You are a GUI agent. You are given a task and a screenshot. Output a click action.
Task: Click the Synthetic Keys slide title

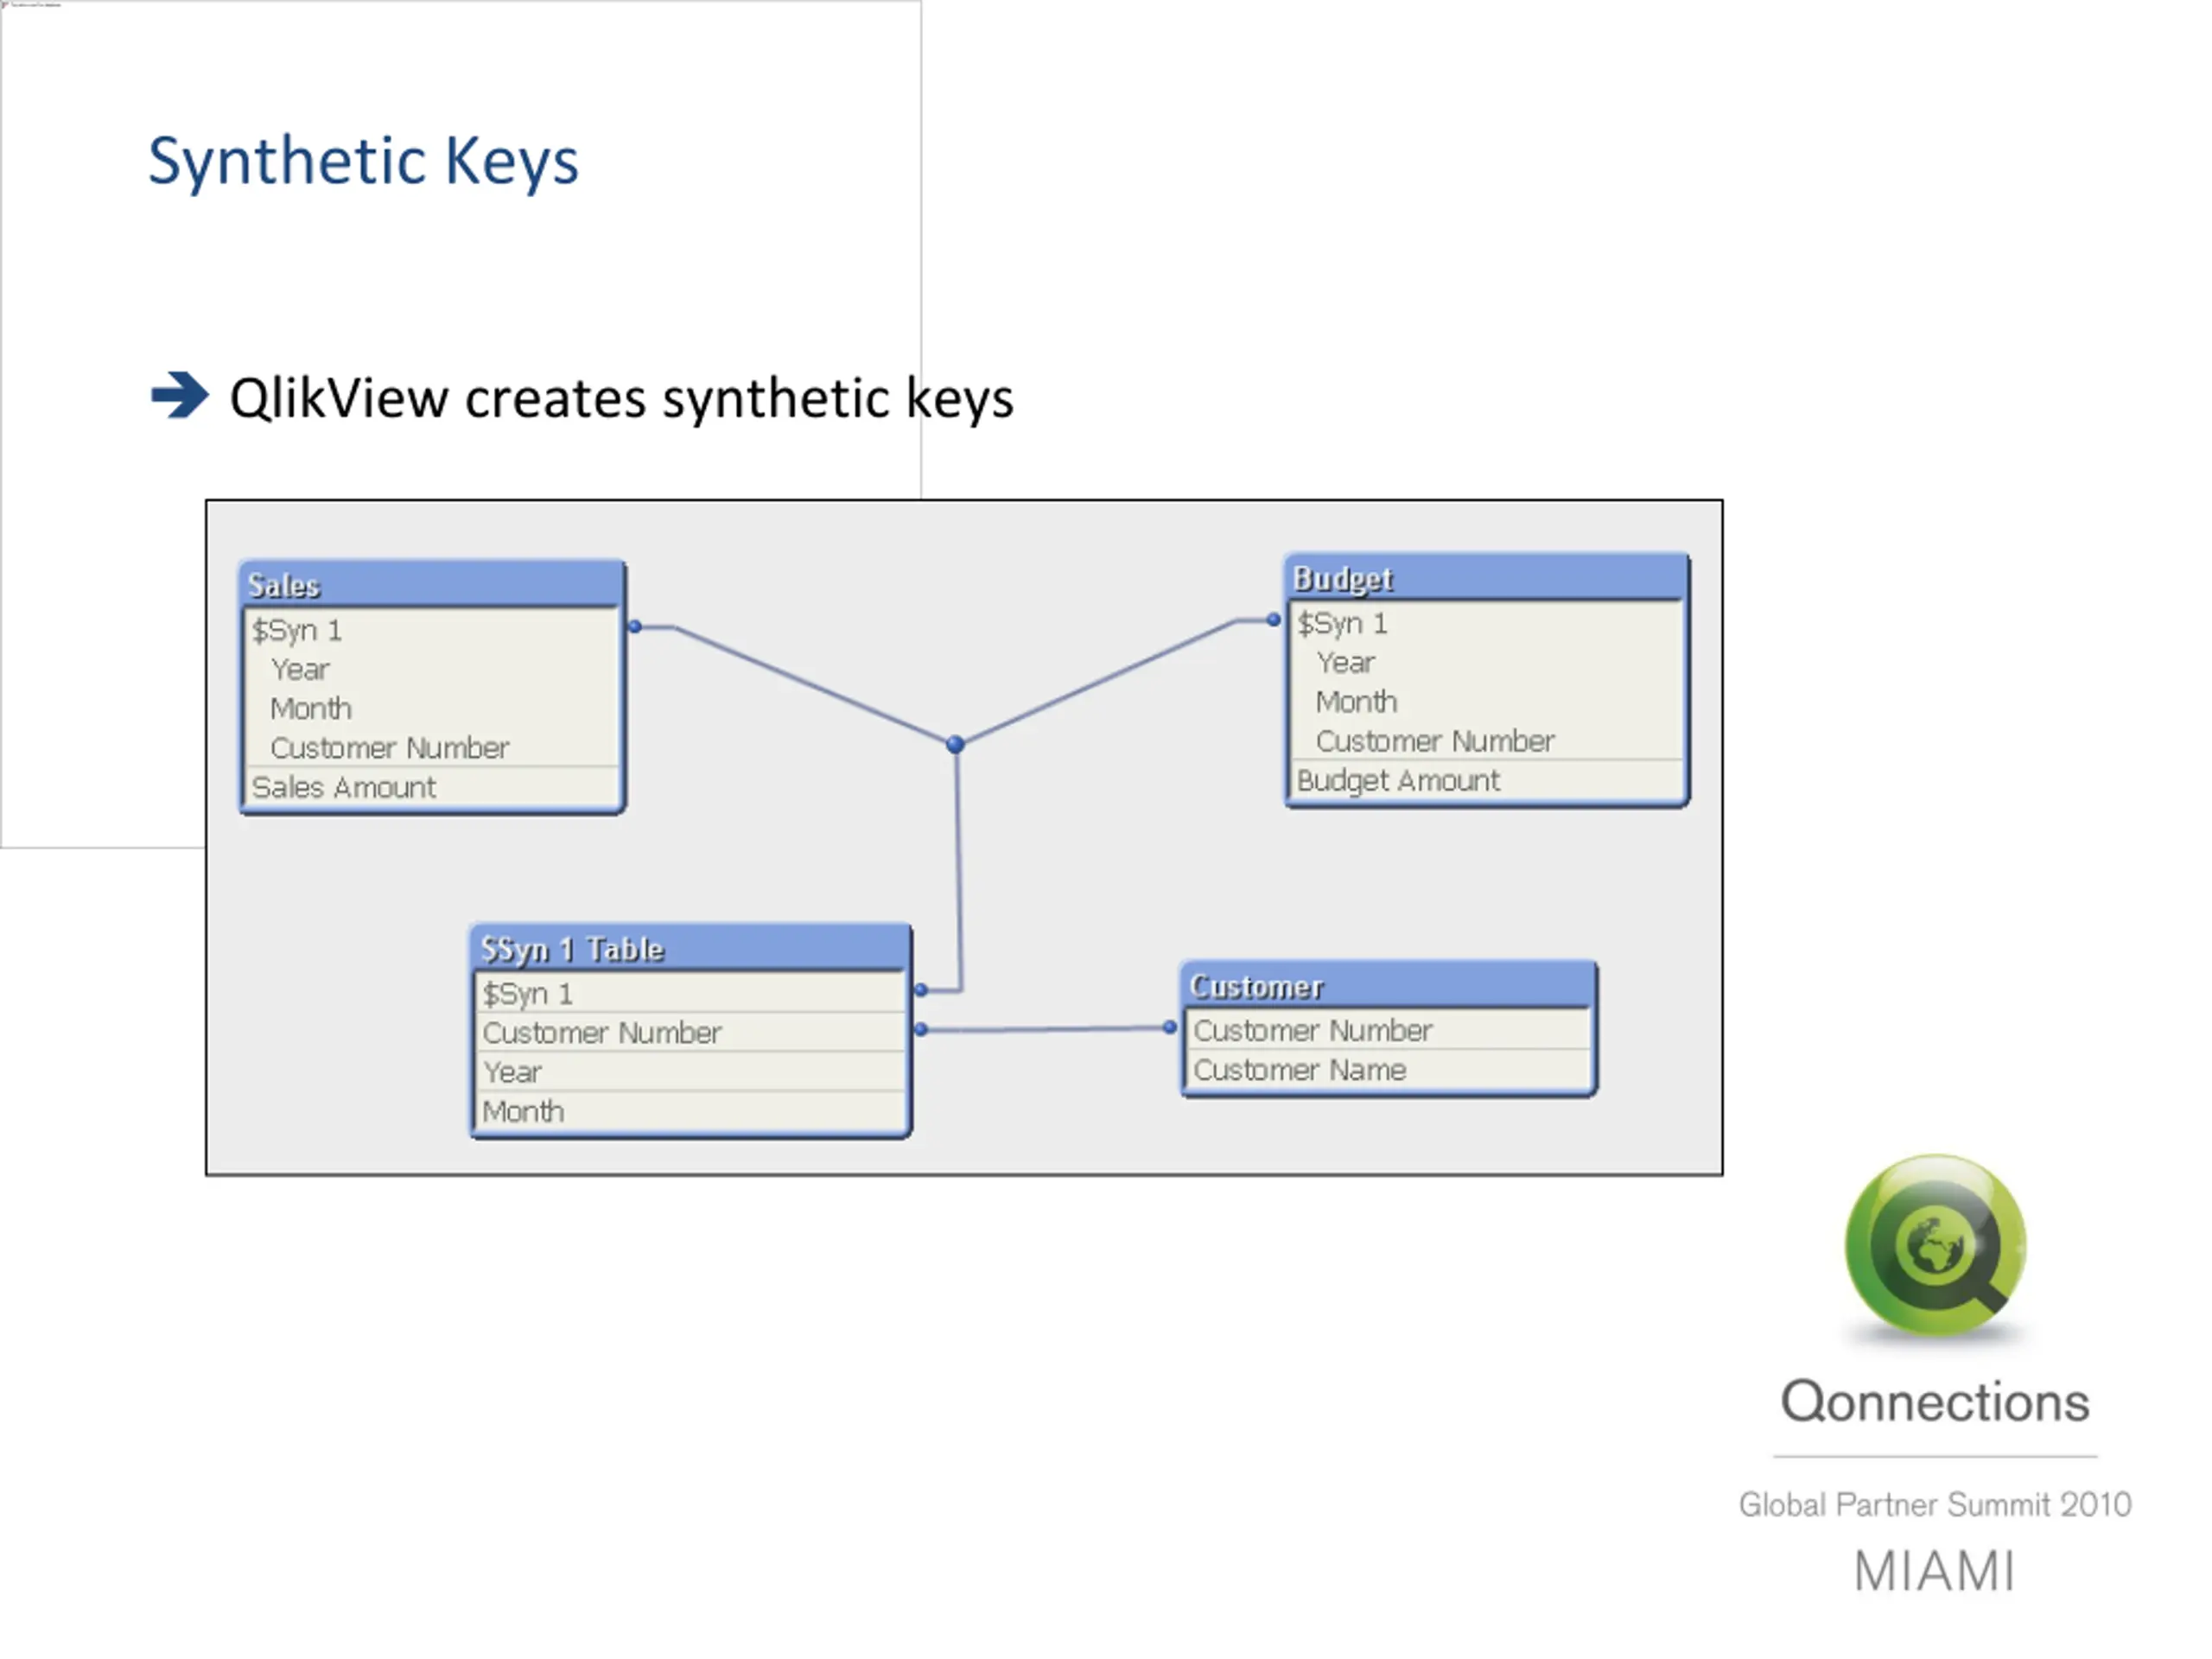coord(363,161)
